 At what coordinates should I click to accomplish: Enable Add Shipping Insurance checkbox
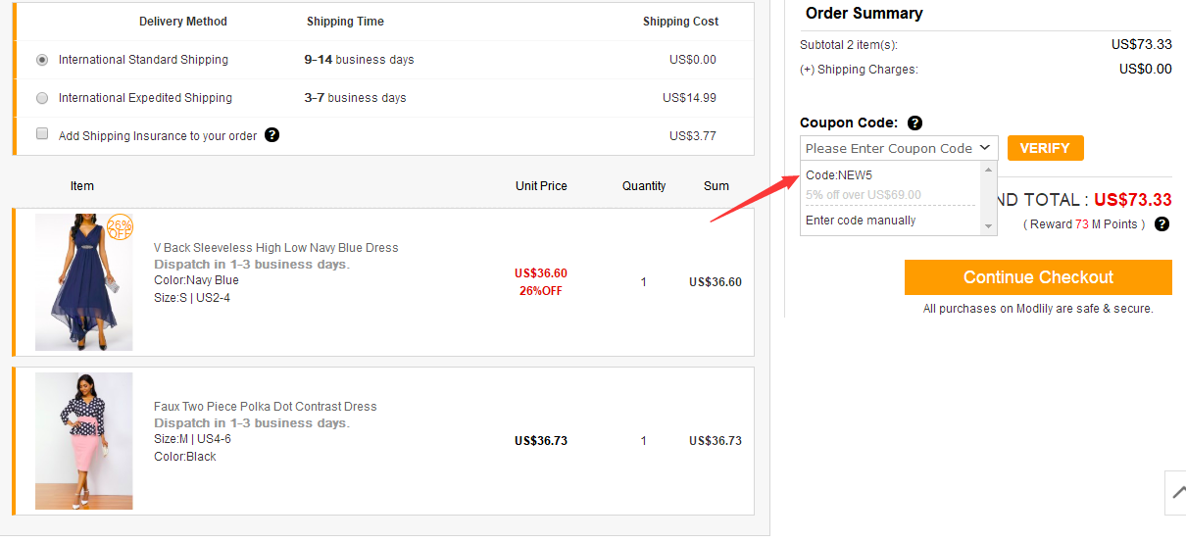pyautogui.click(x=42, y=134)
